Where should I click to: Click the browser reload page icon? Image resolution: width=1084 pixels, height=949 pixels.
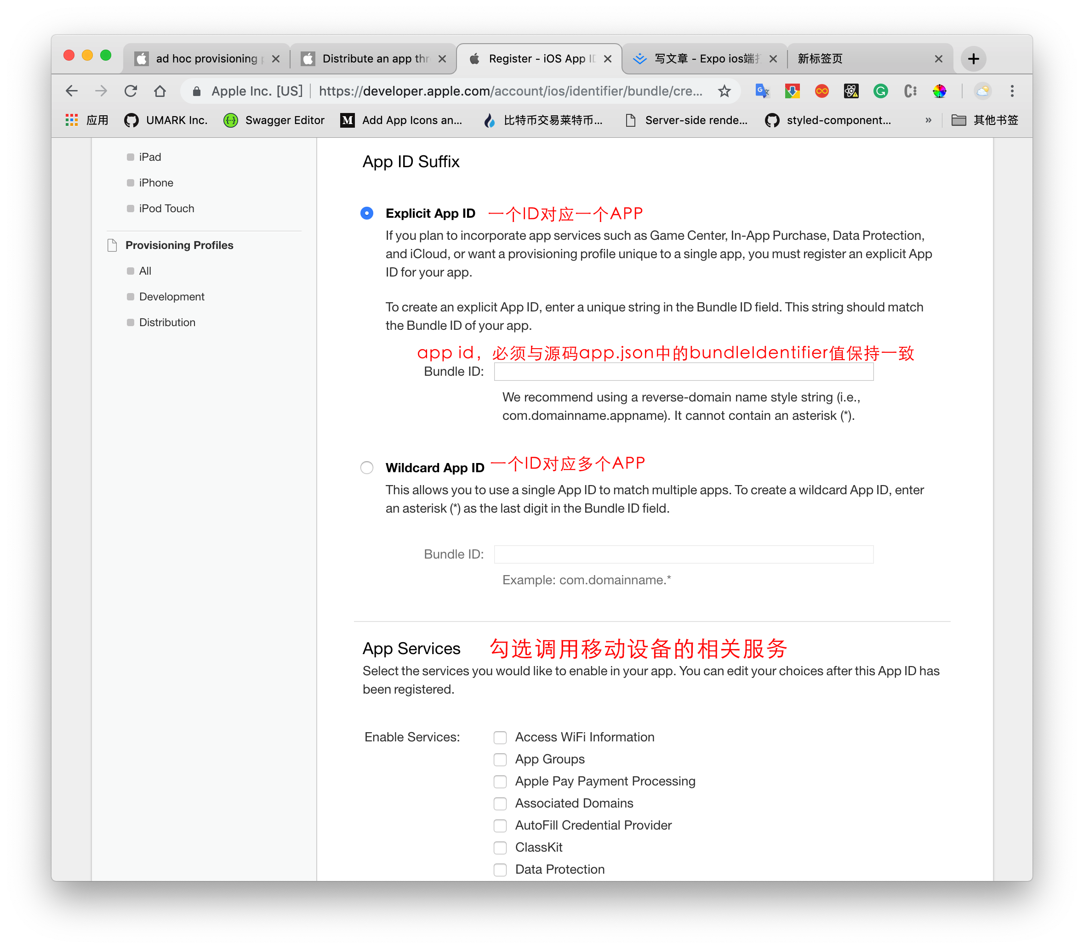[x=131, y=91]
